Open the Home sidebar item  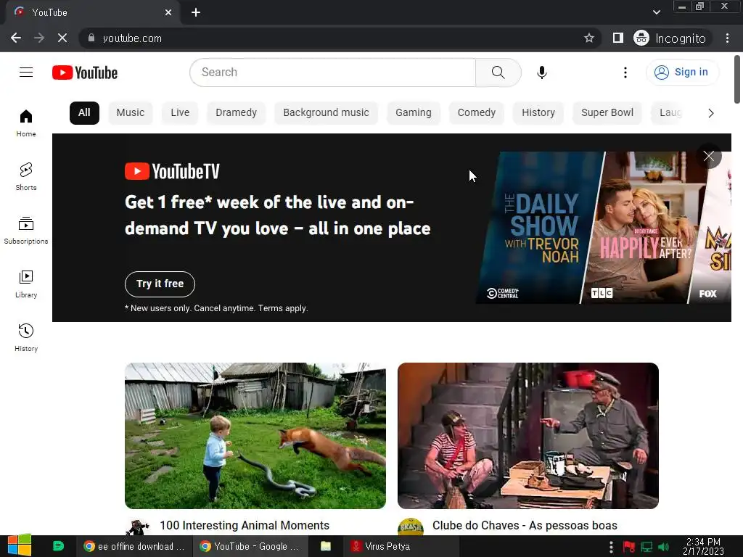(x=26, y=123)
